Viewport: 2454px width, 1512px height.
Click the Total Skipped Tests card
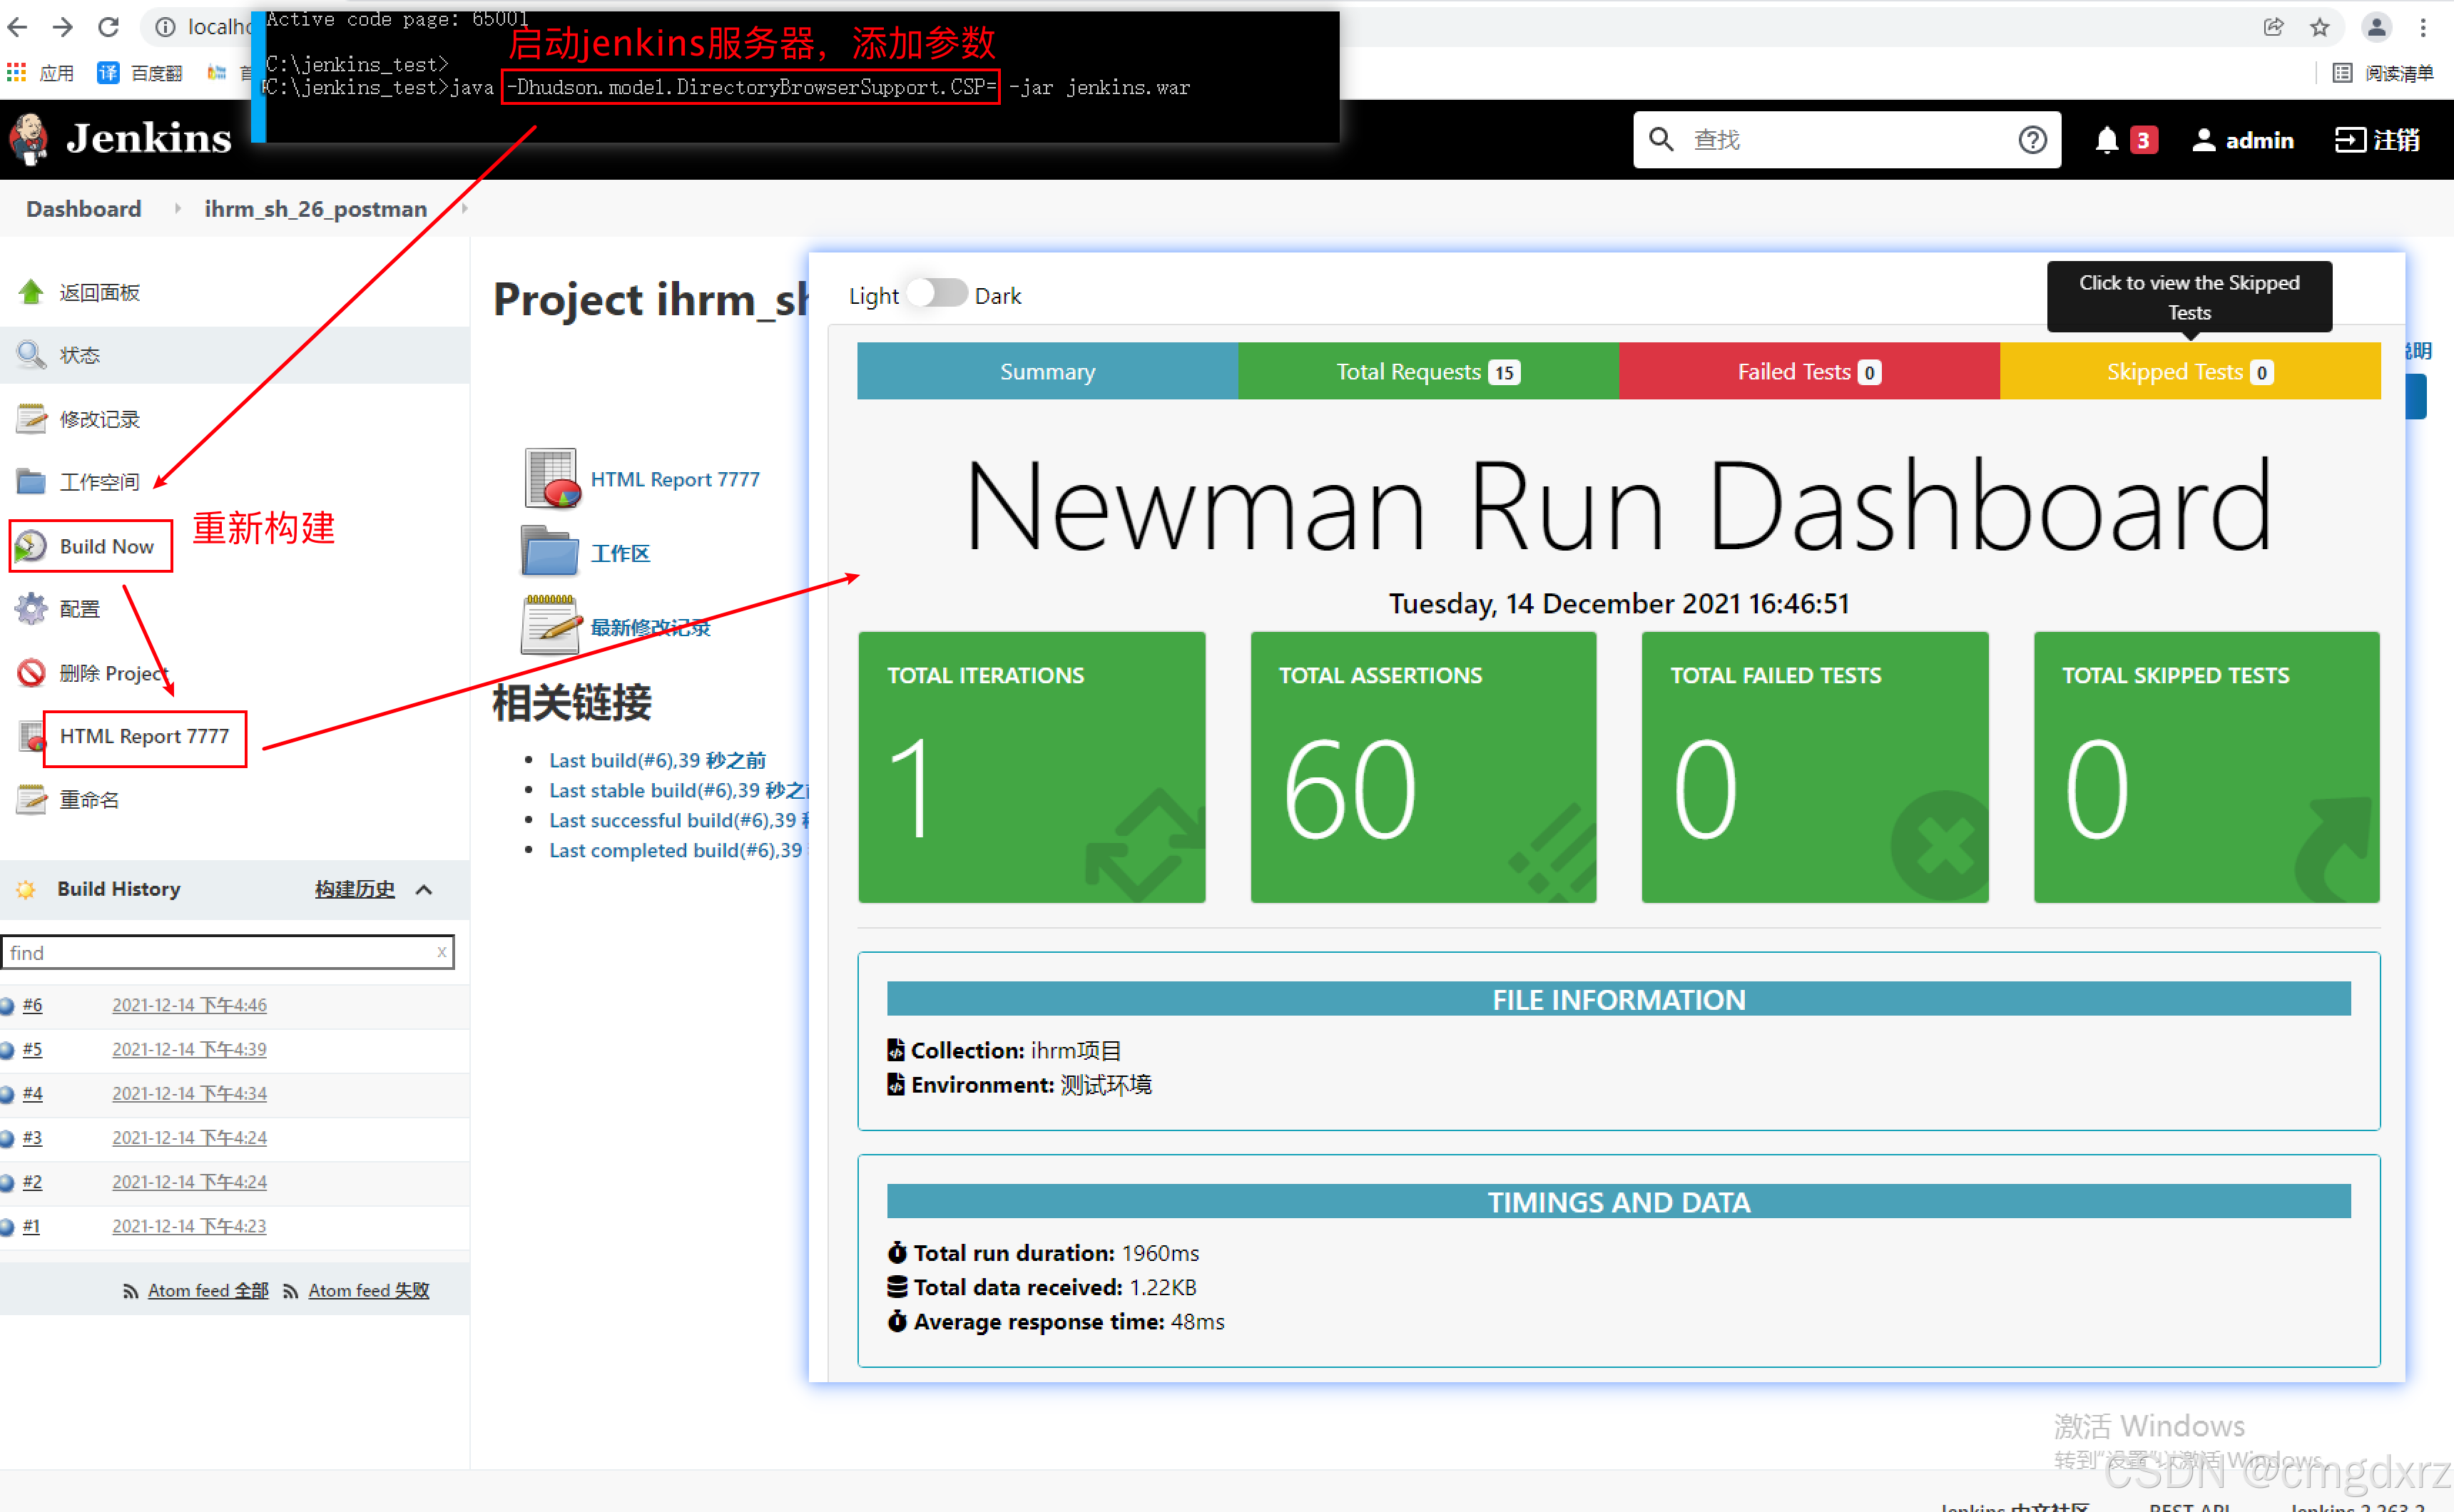point(2207,767)
